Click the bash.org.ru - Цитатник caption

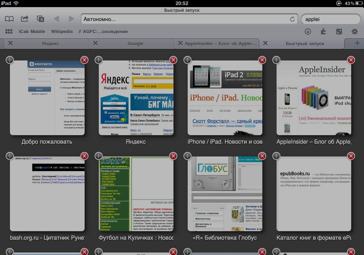pyautogui.click(x=47, y=238)
